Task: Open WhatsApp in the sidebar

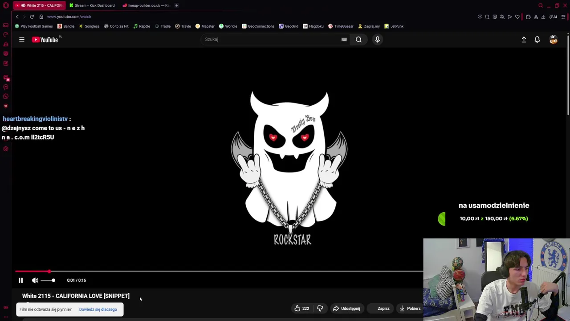Action: 6,96
